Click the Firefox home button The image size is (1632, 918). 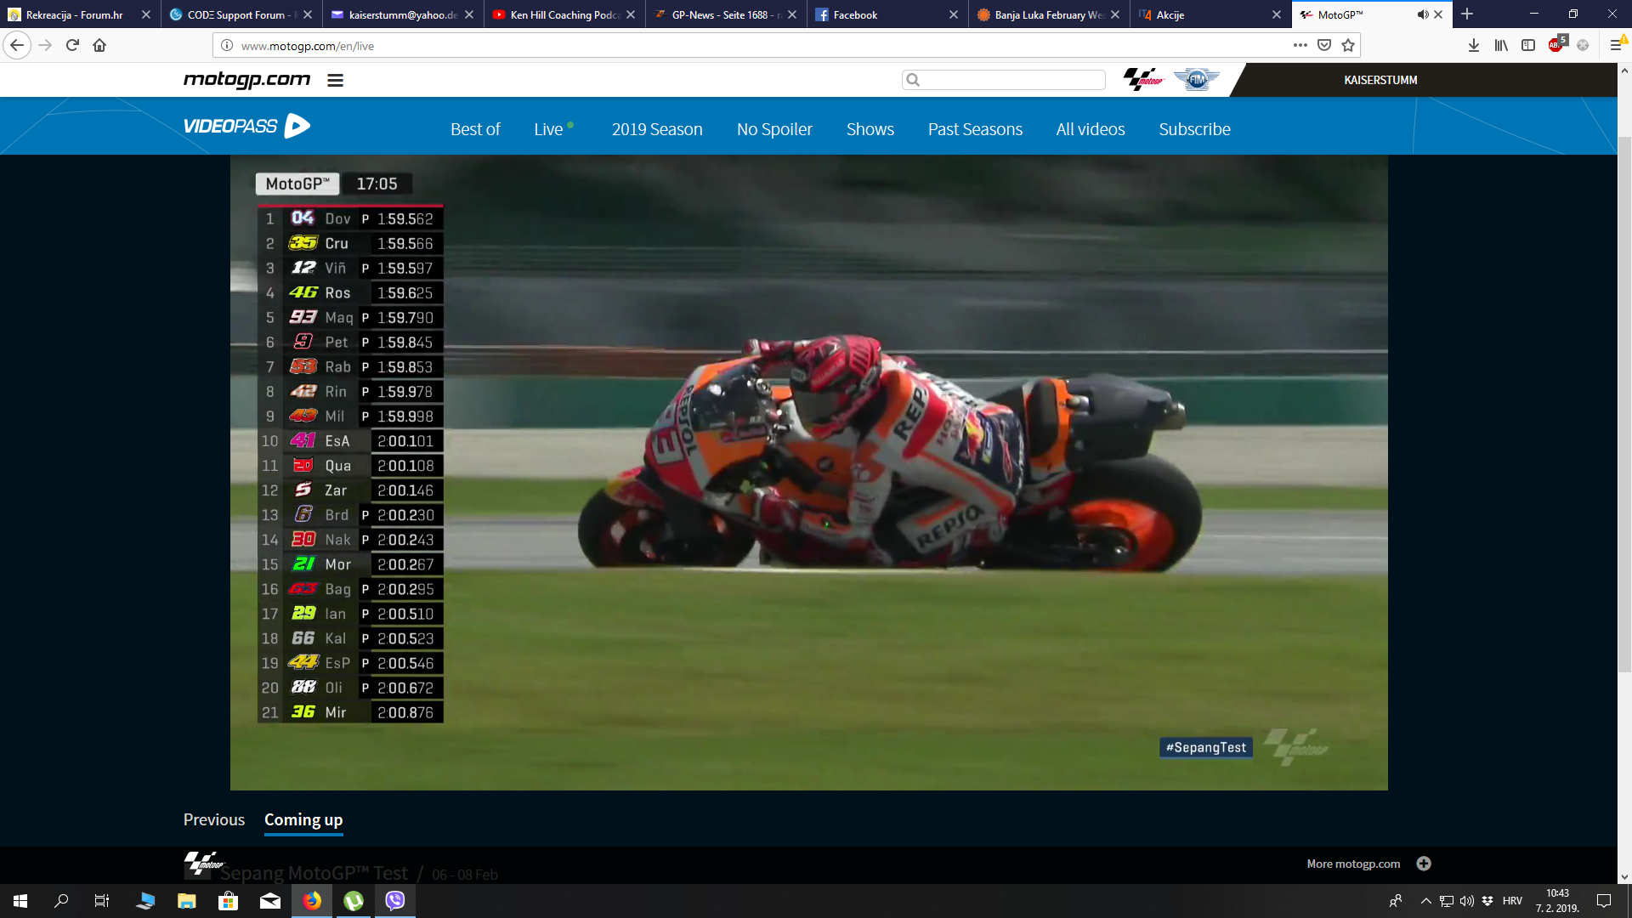point(99,46)
